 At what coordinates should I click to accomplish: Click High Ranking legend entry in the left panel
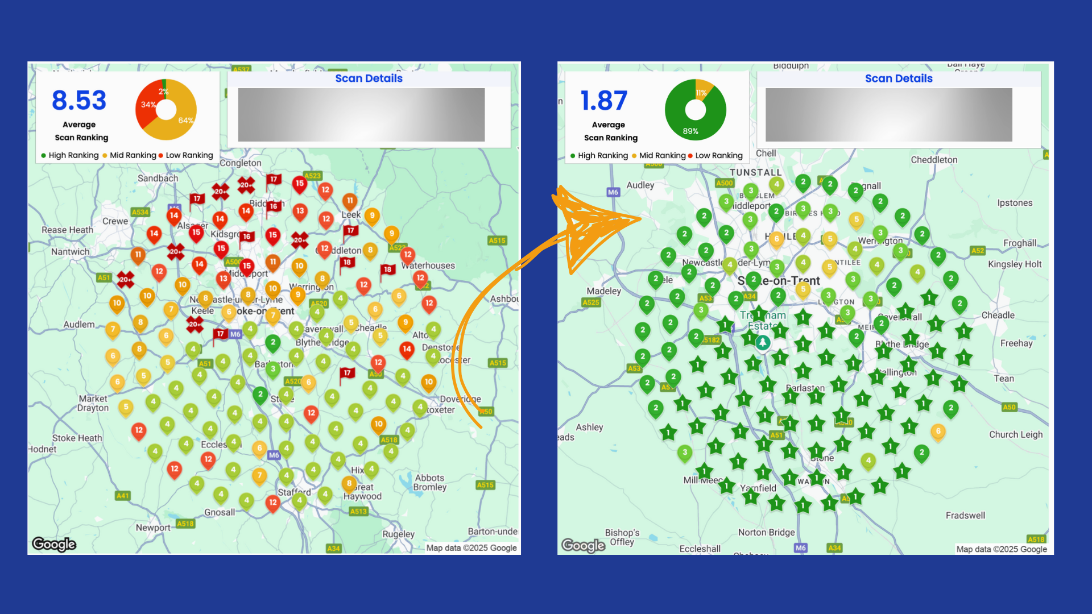pos(69,155)
